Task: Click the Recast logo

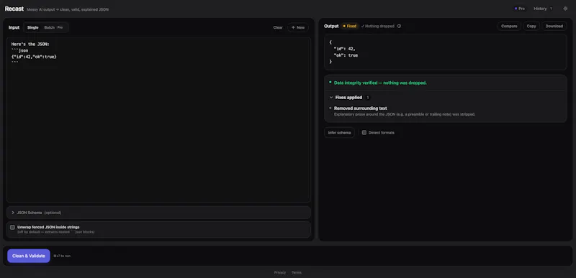Action: [x=14, y=9]
